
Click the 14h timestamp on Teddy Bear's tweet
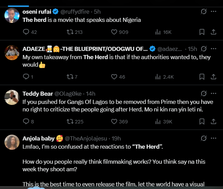pos(90,94)
